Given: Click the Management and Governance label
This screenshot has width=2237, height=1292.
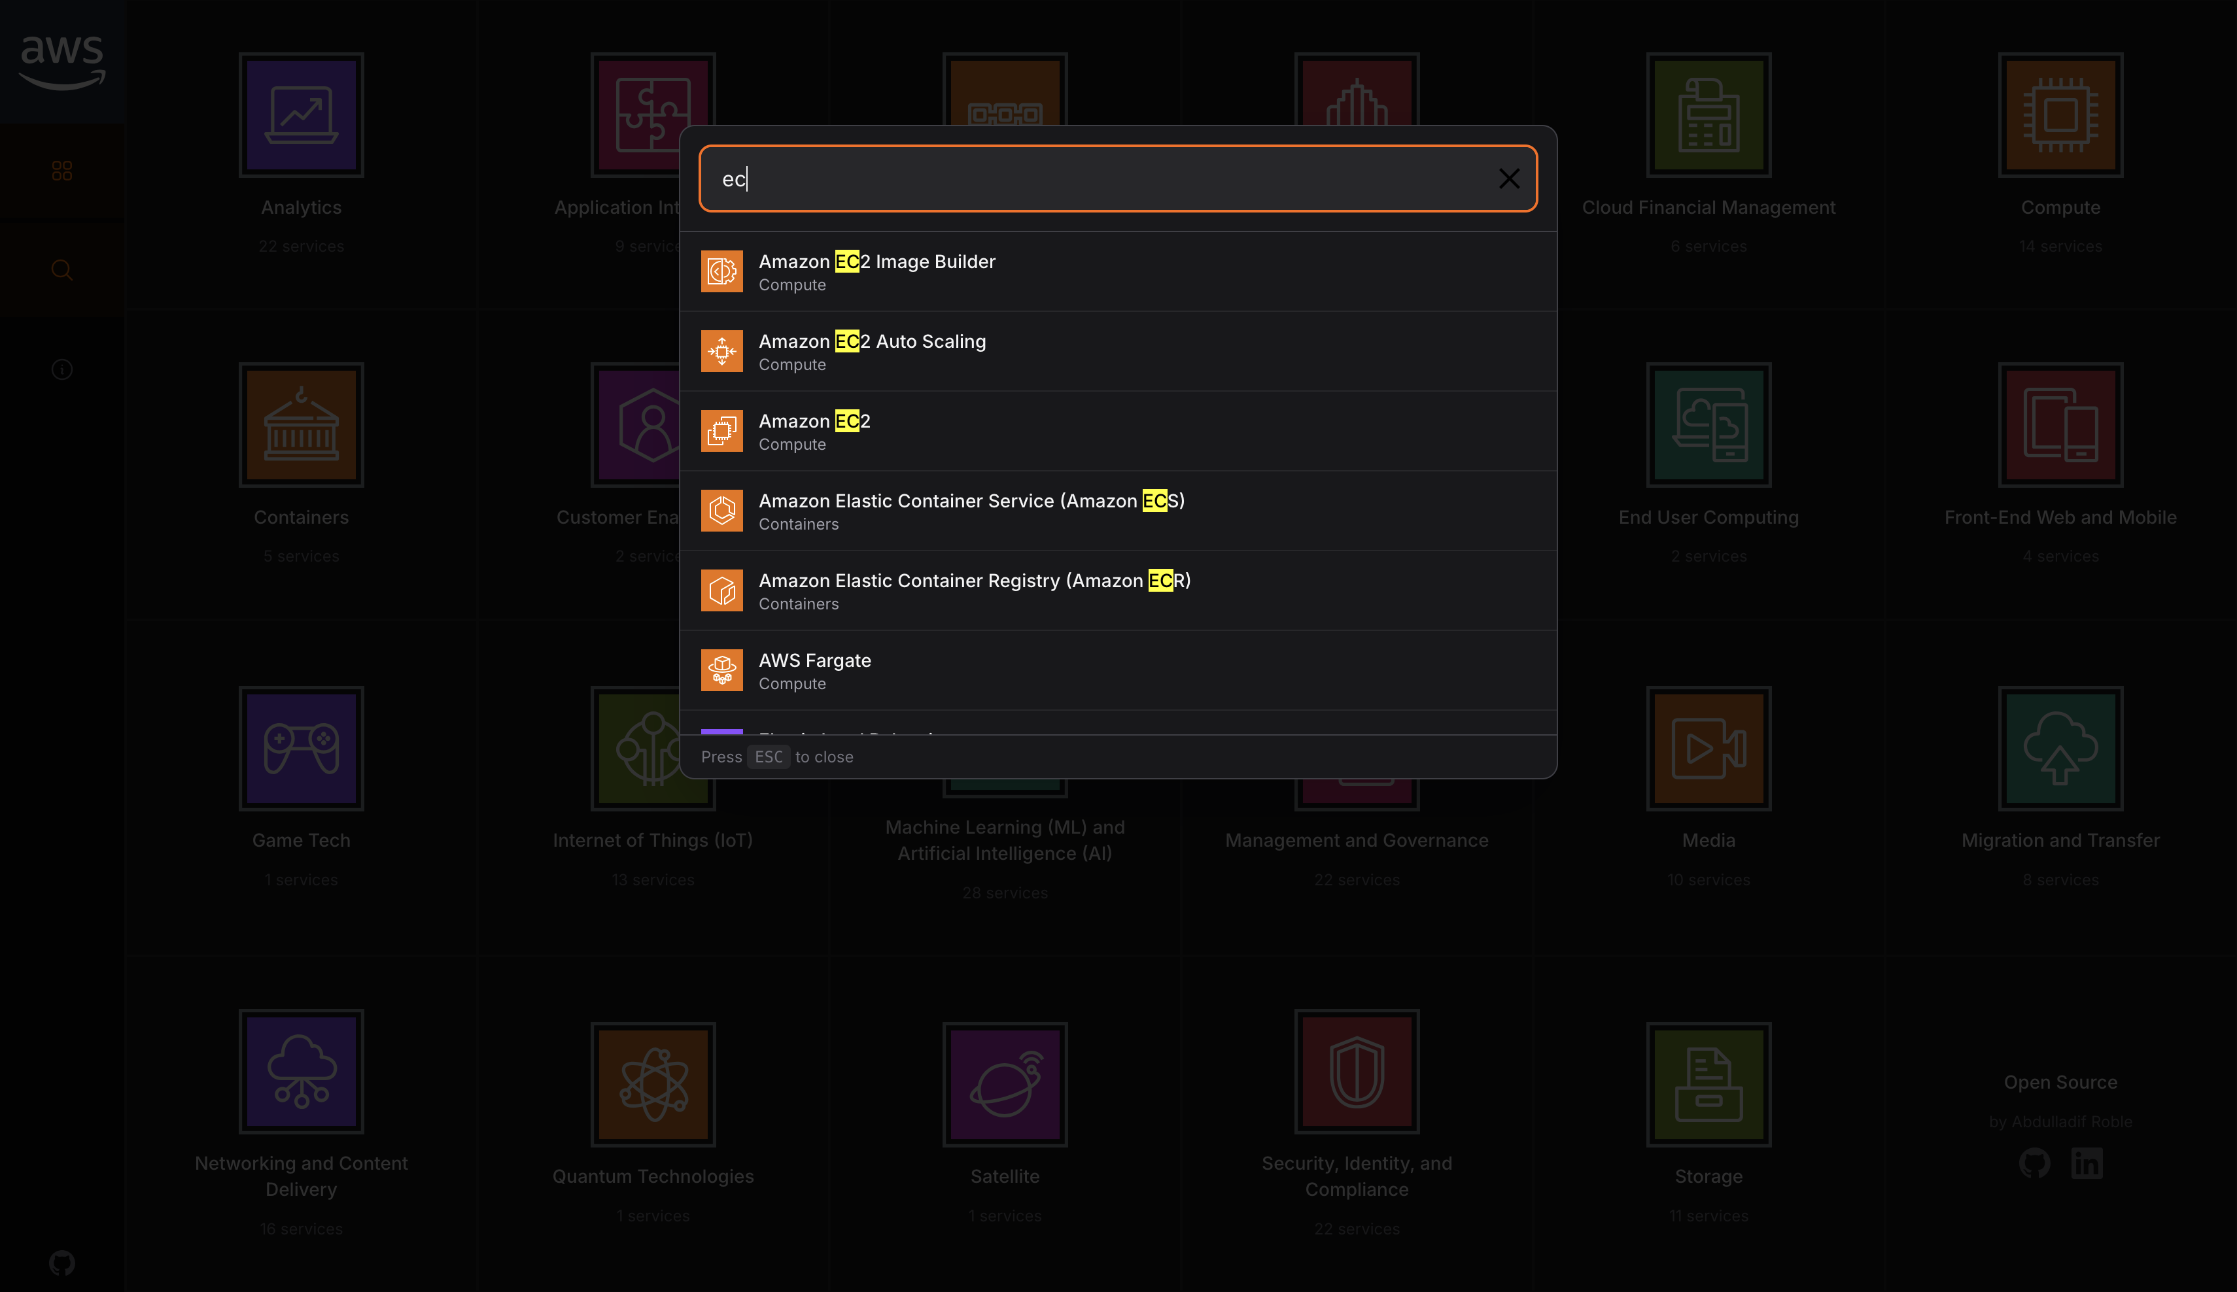Looking at the screenshot, I should point(1357,840).
